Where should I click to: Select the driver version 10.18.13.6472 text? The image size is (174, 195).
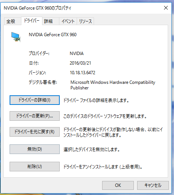click(x=83, y=73)
